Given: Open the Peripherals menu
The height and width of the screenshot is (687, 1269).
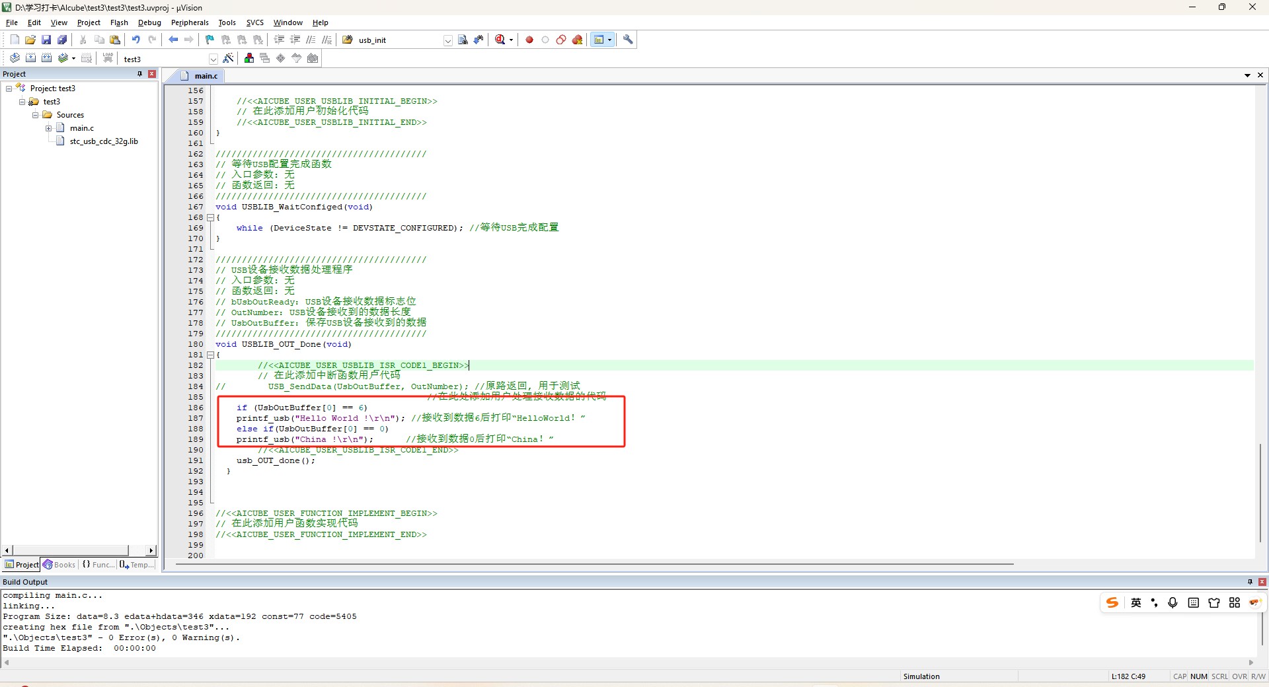Looking at the screenshot, I should pyautogui.click(x=190, y=22).
